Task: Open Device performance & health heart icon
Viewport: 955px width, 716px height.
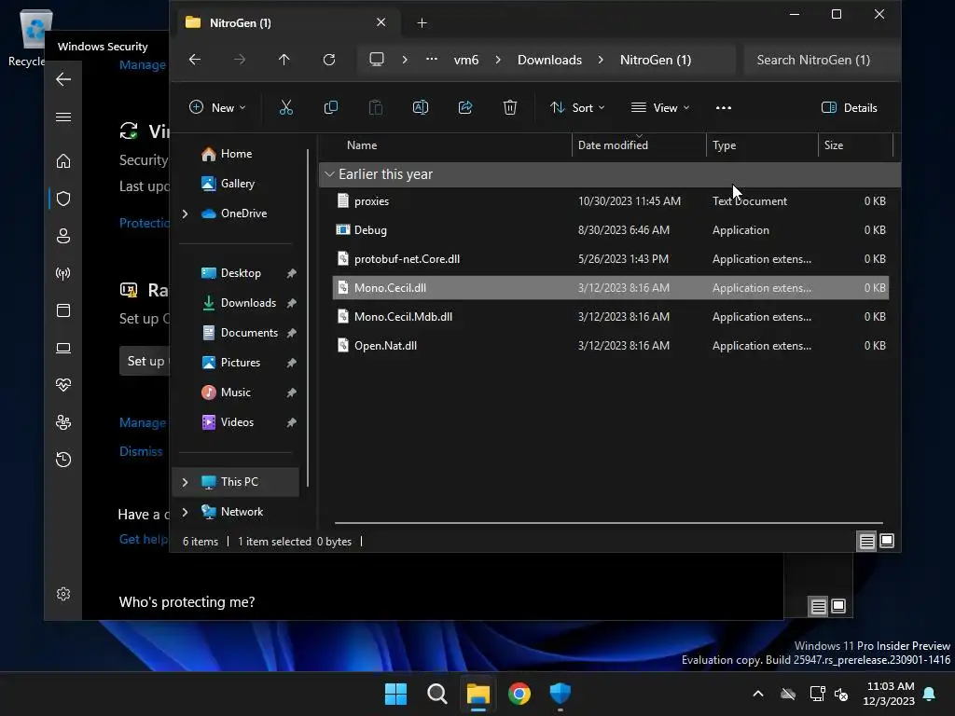Action: [x=63, y=385]
